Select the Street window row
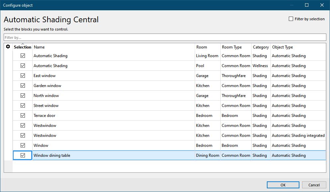 pyautogui.click(x=169, y=106)
